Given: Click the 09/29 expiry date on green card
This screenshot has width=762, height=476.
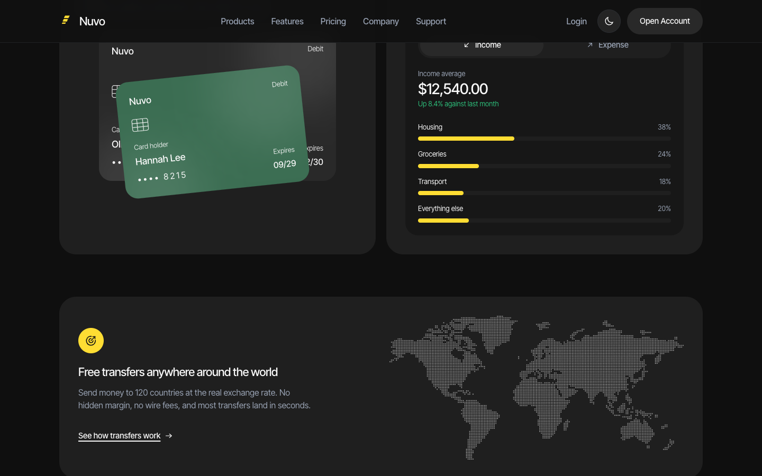Looking at the screenshot, I should [x=285, y=164].
